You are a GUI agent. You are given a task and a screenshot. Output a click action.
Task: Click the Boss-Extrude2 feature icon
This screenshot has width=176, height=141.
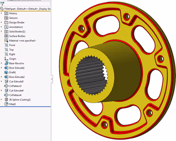point(6,77)
